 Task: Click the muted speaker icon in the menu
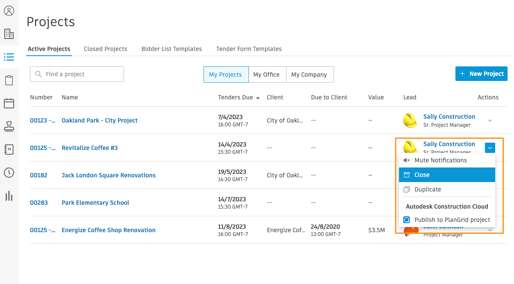click(x=407, y=160)
